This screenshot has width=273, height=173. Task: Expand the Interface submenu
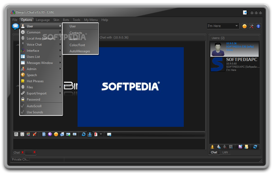pos(41,50)
